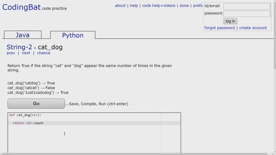Focus the id/email input field
The image size is (276, 155).
click(x=247, y=6)
